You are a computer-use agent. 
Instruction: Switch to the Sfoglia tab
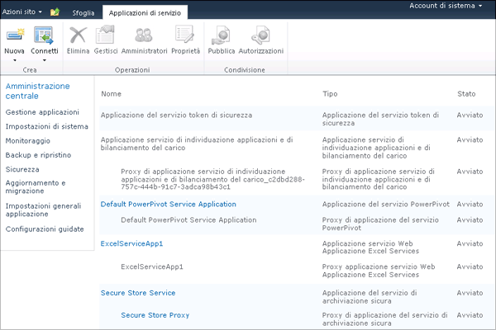coord(83,13)
